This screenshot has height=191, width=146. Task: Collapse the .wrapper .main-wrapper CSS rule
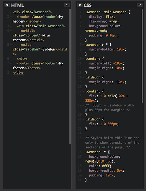coord(83,12)
